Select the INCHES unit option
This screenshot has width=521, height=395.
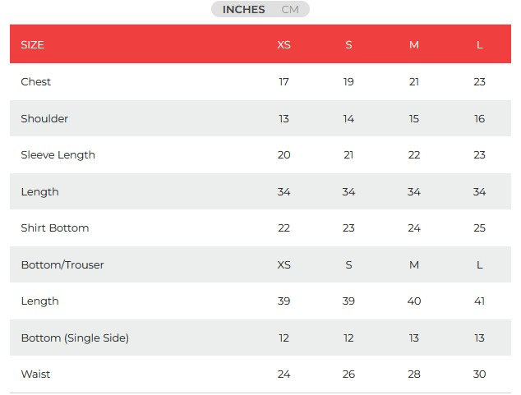coord(243,10)
